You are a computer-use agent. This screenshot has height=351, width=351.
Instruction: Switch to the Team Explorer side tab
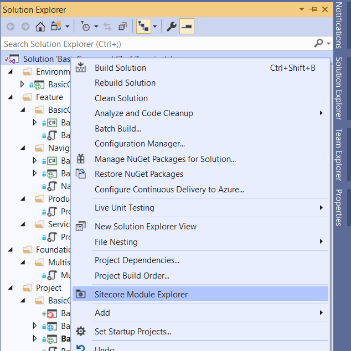tap(339, 154)
